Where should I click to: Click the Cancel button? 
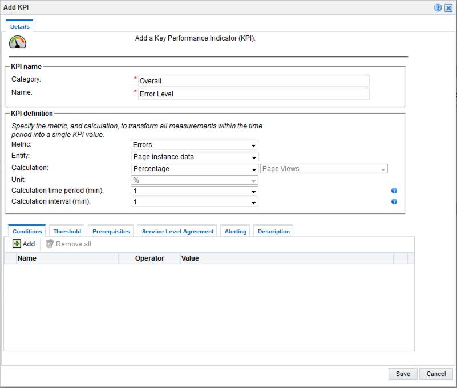436,374
